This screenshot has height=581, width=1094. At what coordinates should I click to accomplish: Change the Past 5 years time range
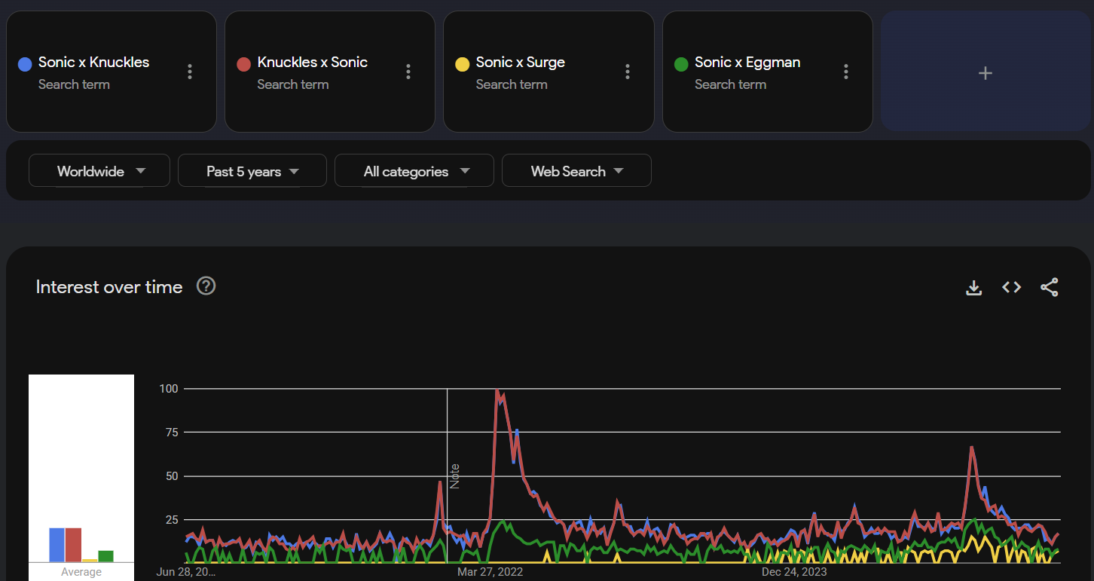(252, 171)
